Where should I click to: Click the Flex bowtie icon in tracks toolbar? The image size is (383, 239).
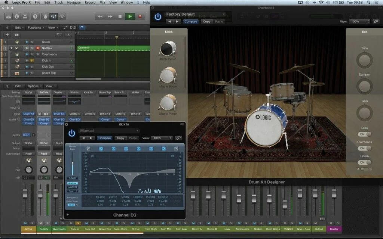(73, 28)
